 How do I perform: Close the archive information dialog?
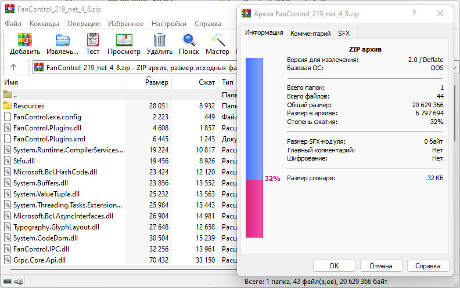coord(440,13)
